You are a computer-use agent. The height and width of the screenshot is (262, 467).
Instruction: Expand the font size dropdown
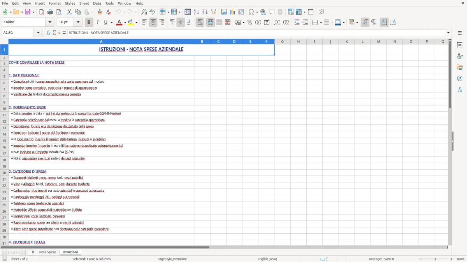77,22
